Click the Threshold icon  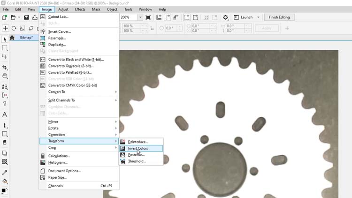pyautogui.click(x=122, y=161)
